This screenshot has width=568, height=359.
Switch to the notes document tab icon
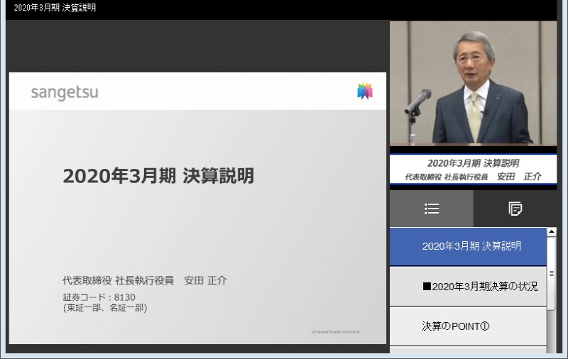(x=515, y=209)
